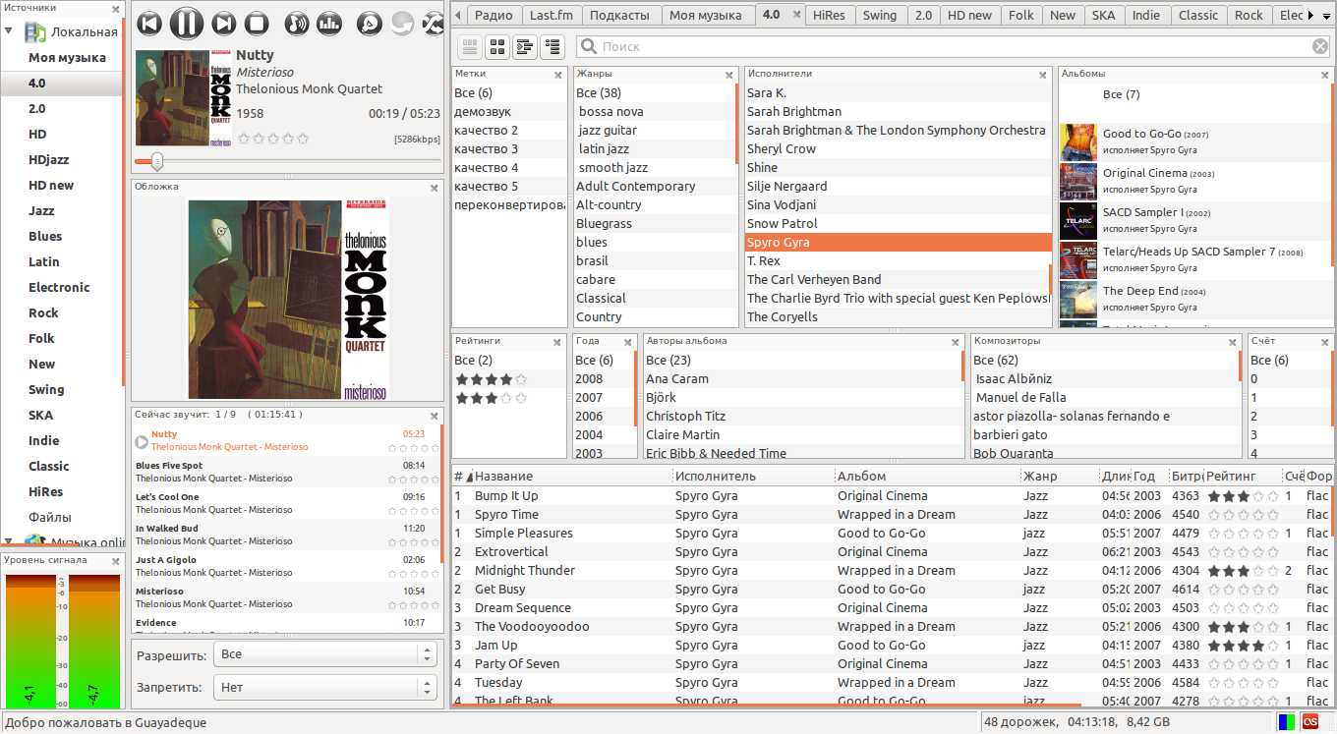
Task: Click the track position seek slider
Action: (x=285, y=162)
